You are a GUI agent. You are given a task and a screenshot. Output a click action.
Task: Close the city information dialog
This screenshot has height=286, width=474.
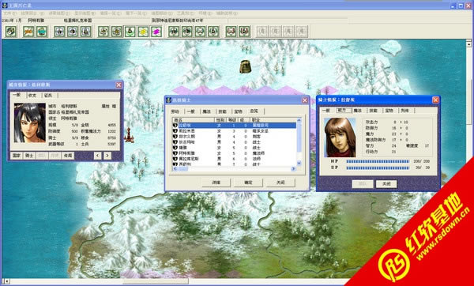118,85
